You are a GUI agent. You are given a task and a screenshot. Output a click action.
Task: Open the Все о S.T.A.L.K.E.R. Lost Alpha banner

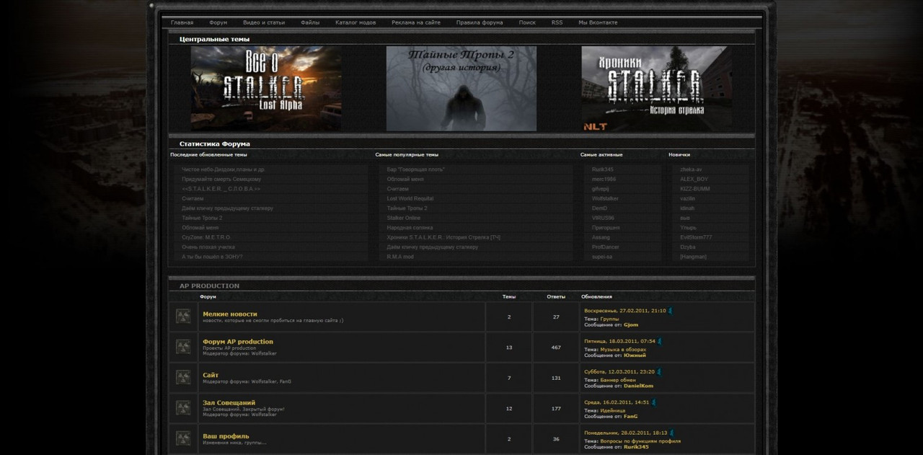pyautogui.click(x=266, y=89)
